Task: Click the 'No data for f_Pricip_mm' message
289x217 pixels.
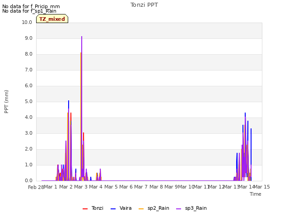Action: [x=31, y=6]
